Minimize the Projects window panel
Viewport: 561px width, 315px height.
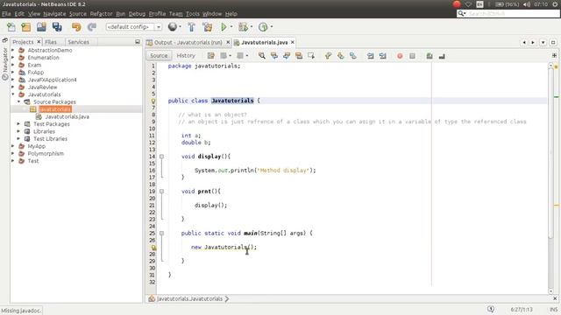[x=138, y=42]
